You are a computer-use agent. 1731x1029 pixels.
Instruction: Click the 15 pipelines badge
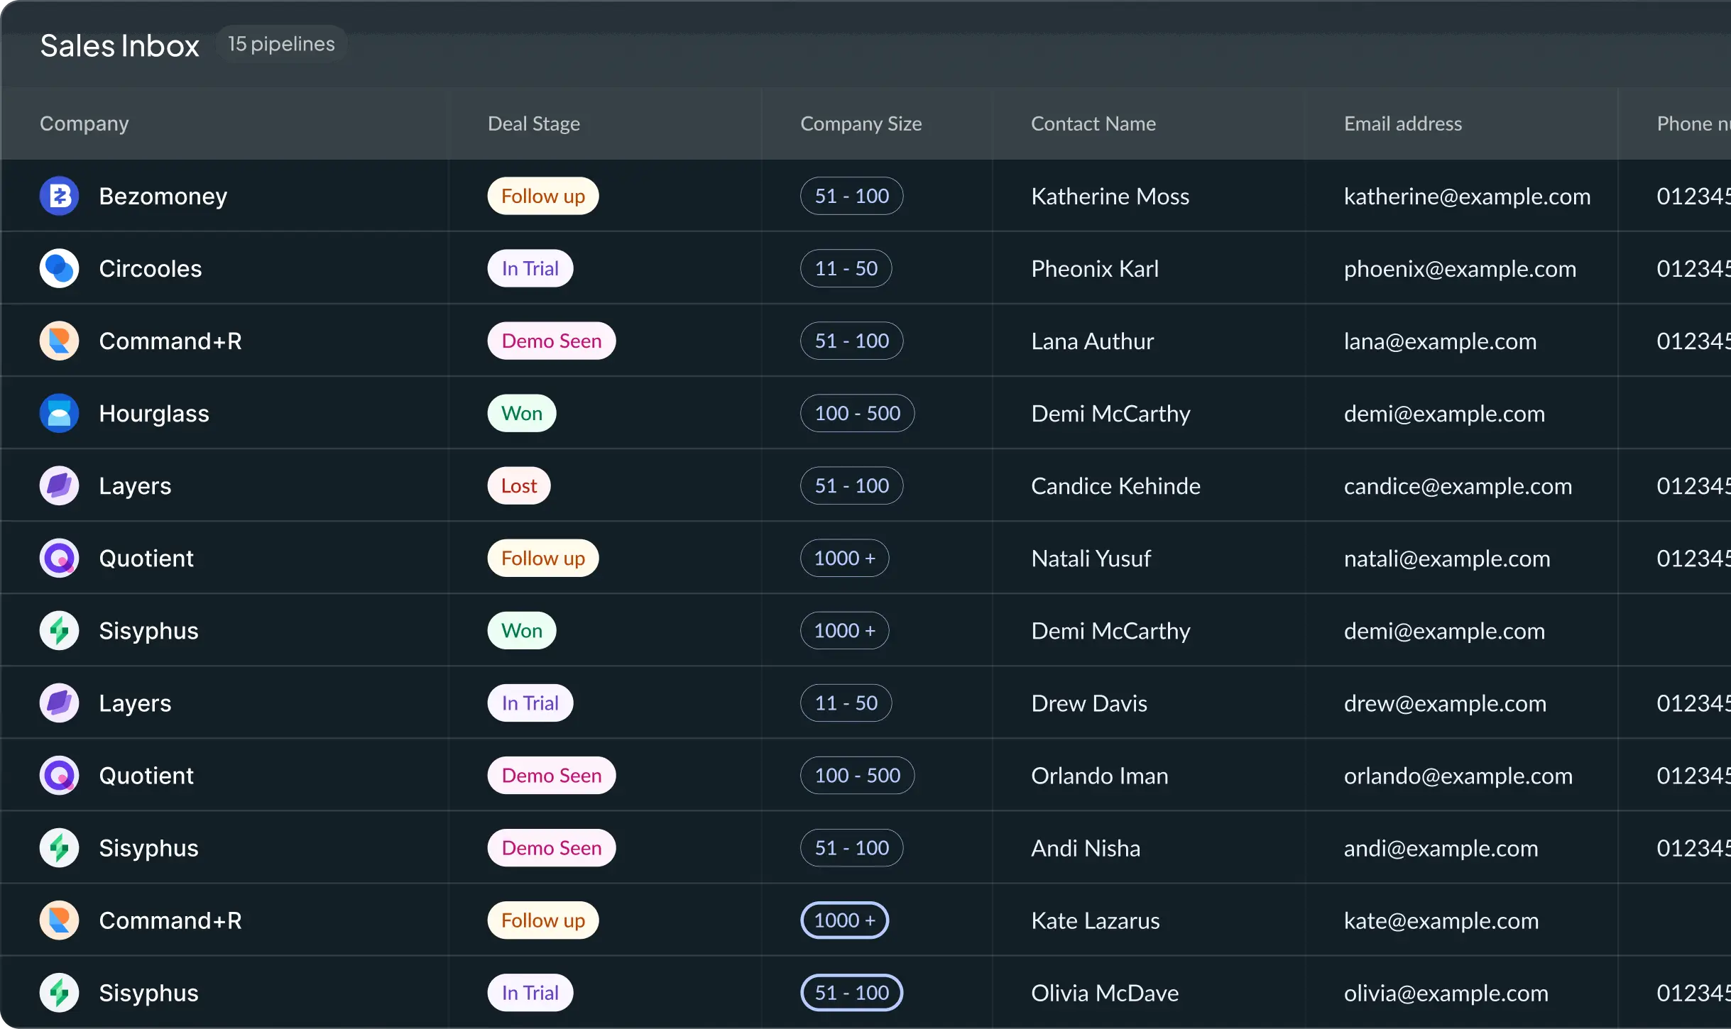pos(281,43)
